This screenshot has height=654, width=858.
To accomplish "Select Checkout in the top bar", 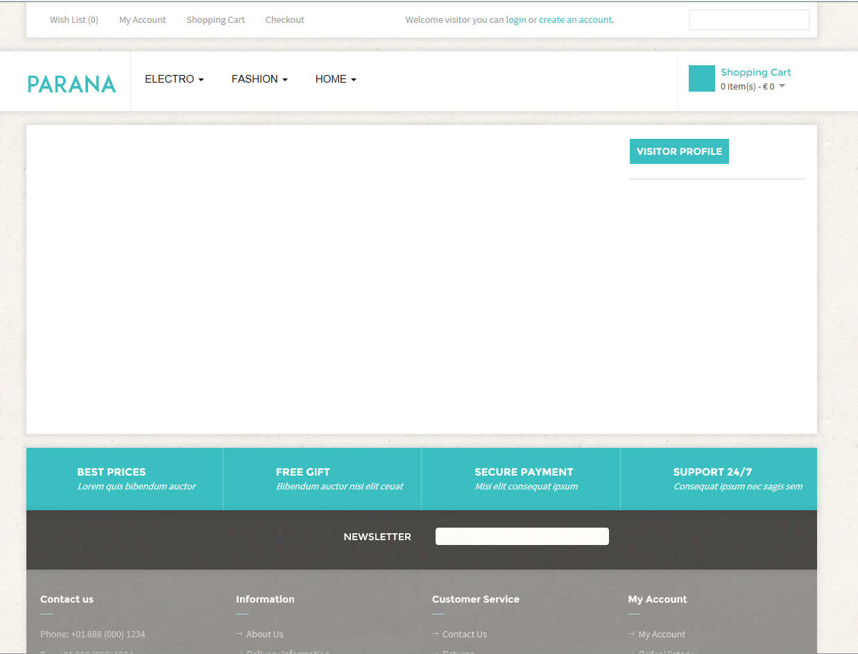I will tap(284, 20).
